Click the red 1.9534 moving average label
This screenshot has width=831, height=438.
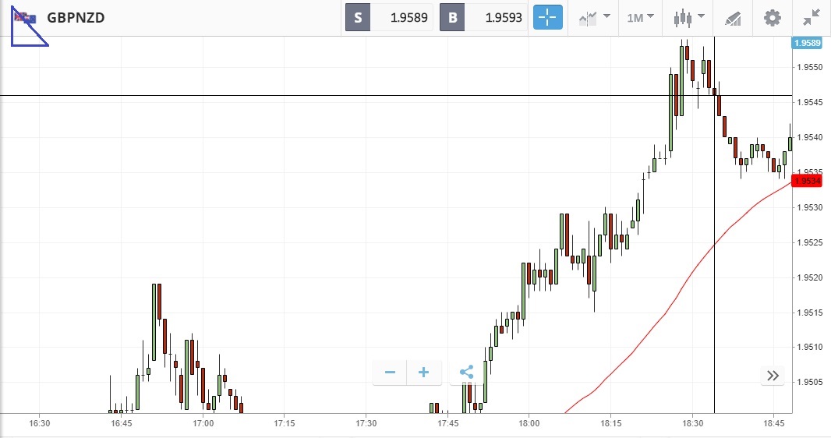pyautogui.click(x=807, y=181)
